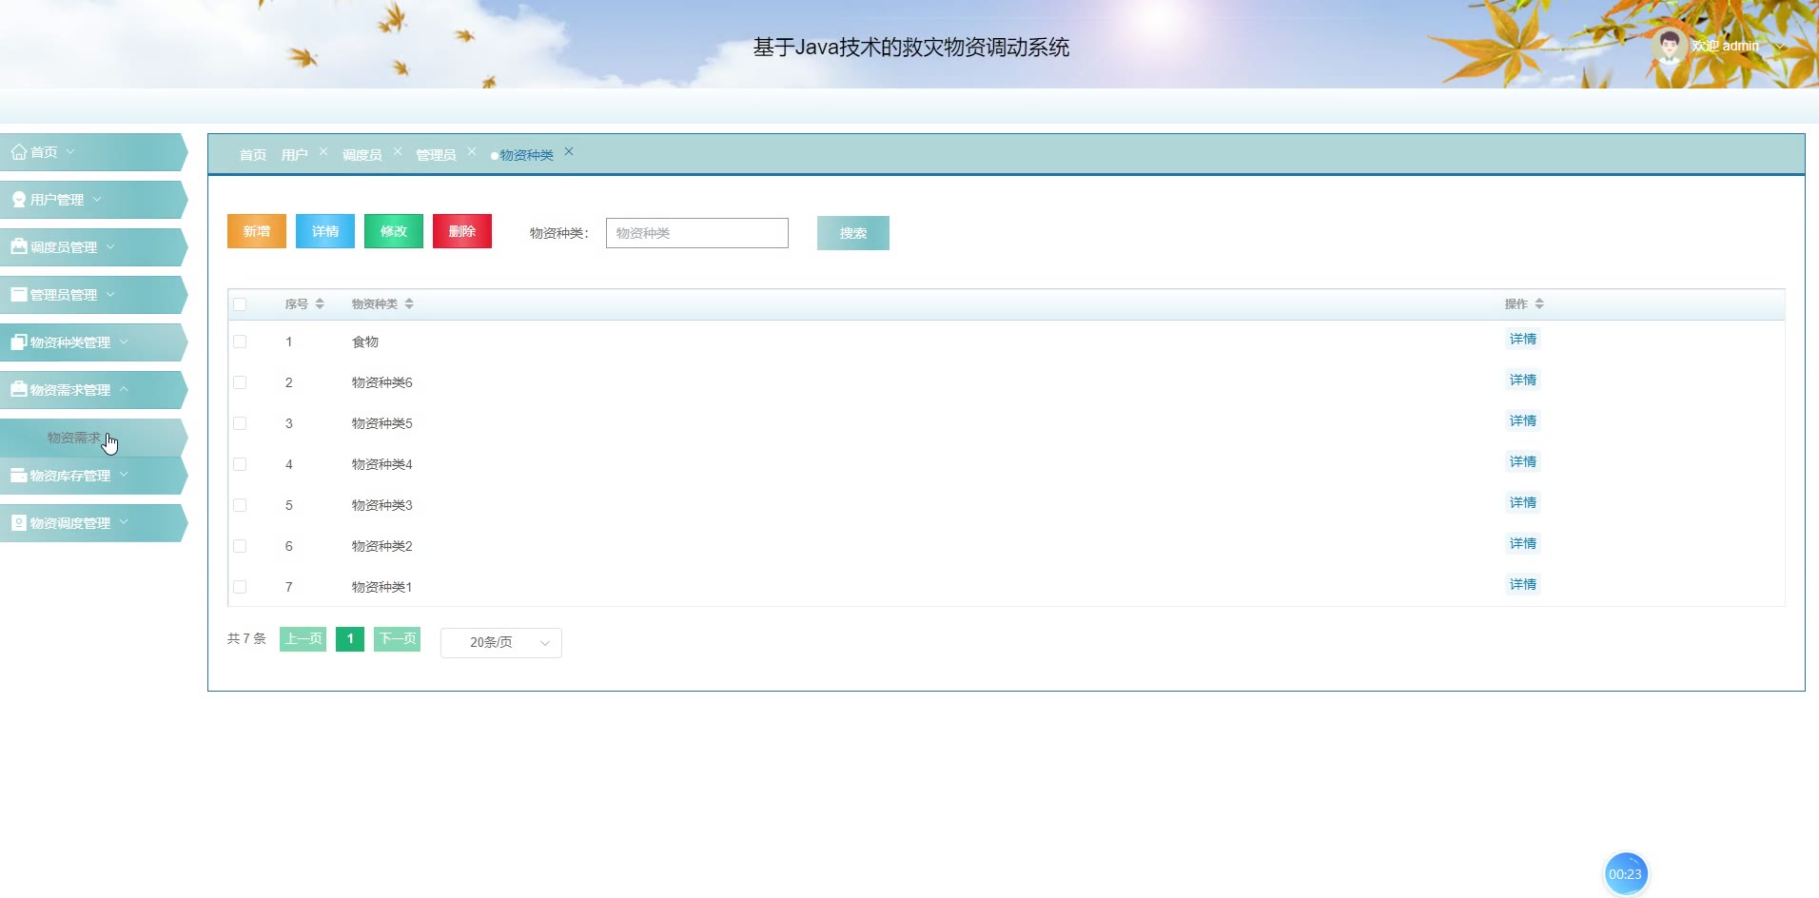Click the orange 新增 button
Viewport: 1819px width, 898px height.
click(x=257, y=231)
